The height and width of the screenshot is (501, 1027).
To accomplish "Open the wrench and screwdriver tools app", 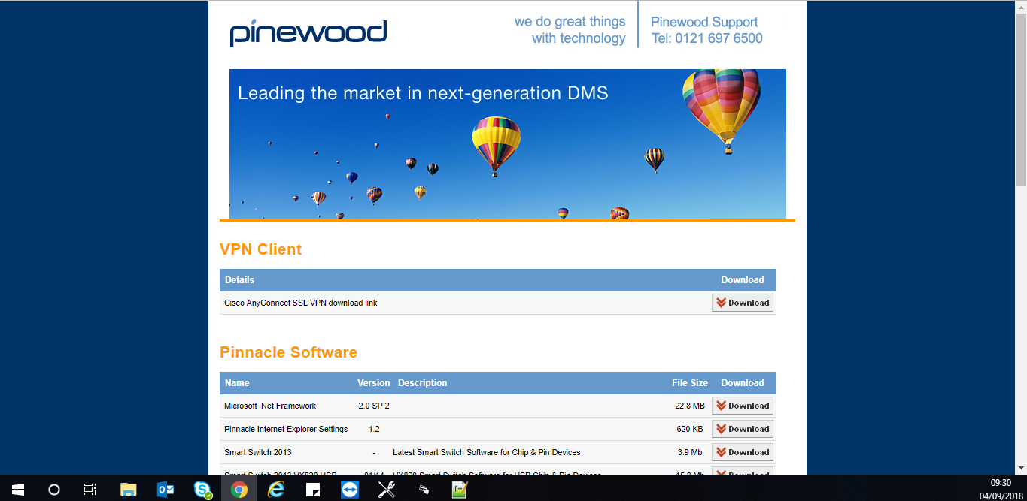I will [x=387, y=490].
